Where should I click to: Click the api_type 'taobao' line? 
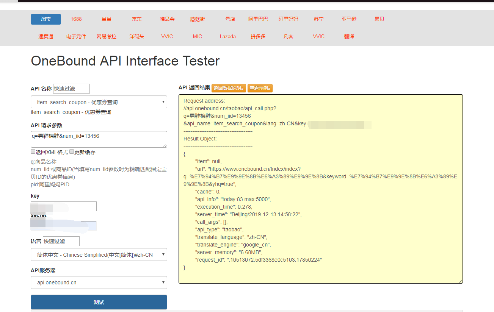(x=219, y=229)
